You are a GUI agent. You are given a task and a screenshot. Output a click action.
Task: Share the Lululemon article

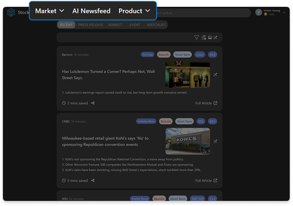click(x=93, y=103)
